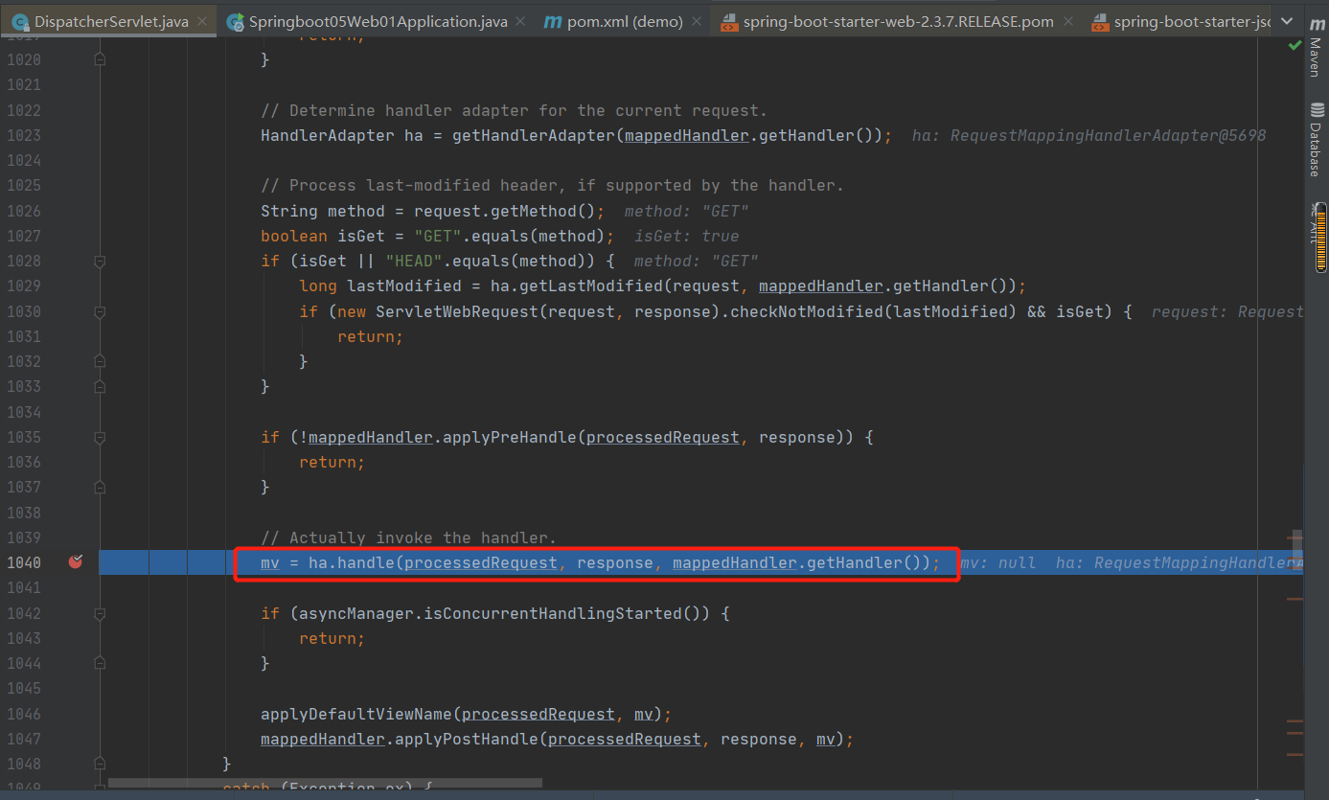Click applyPostHandle on line 1047

click(466, 739)
